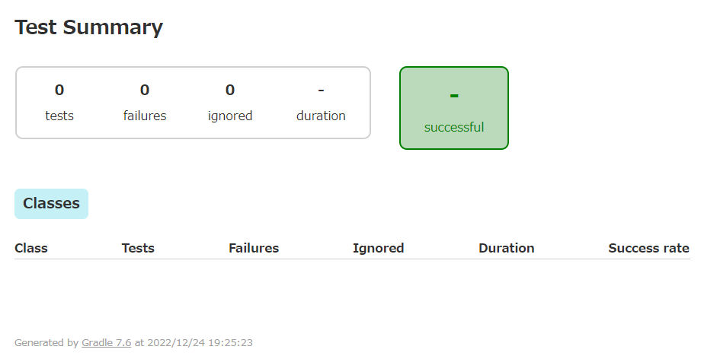Click the Test Summary heading
701x359 pixels.
point(88,27)
